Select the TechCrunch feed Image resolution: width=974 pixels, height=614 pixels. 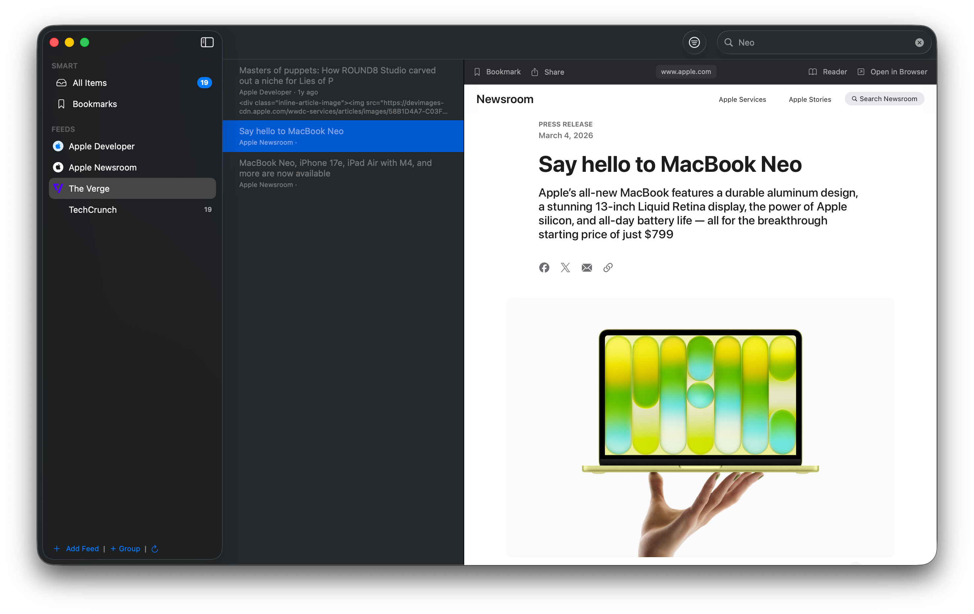(93, 210)
